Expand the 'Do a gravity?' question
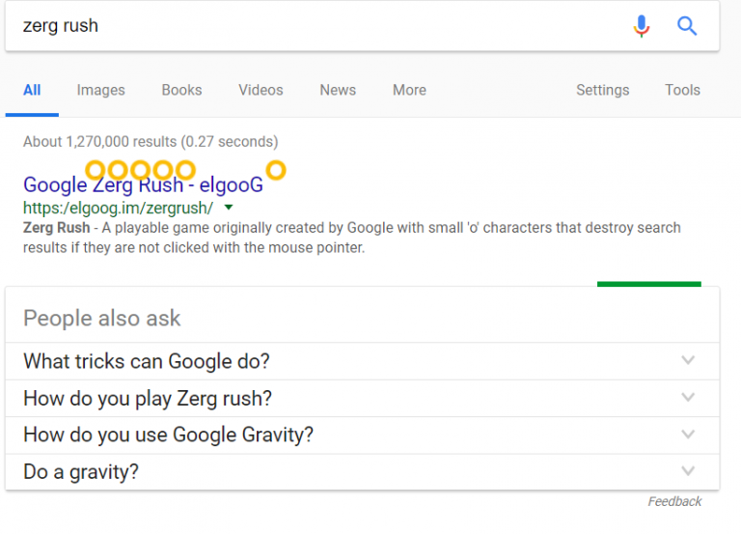Screen dimensions: 741x534 687,471
